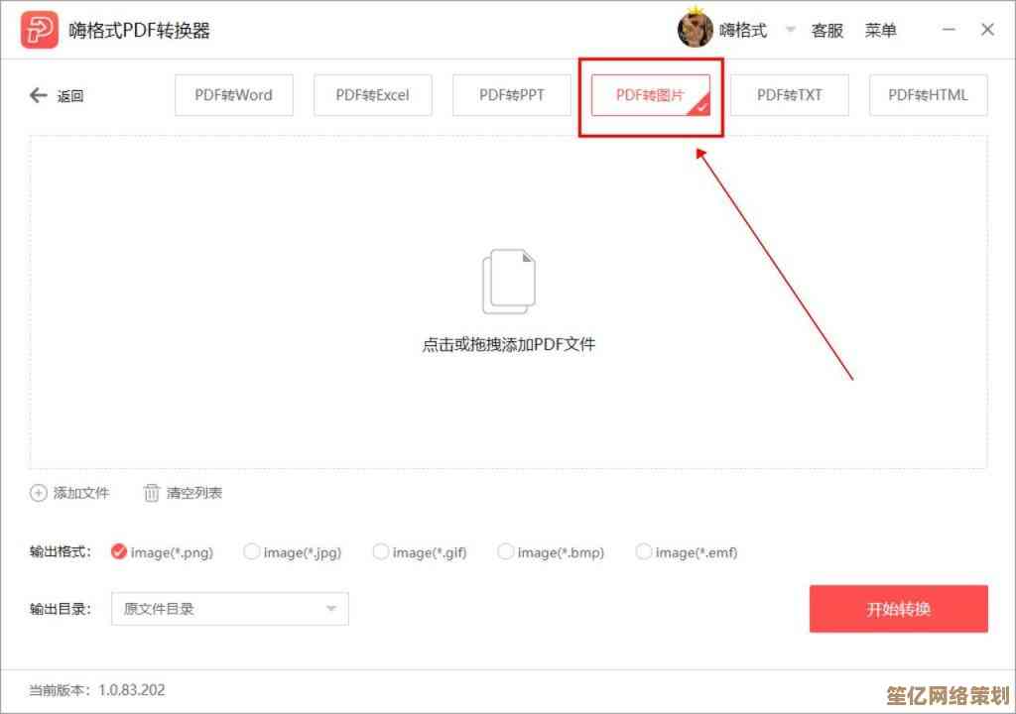Screen dimensions: 1016x714
Task: Expand the account dropdown arrow beside username
Action: point(791,31)
